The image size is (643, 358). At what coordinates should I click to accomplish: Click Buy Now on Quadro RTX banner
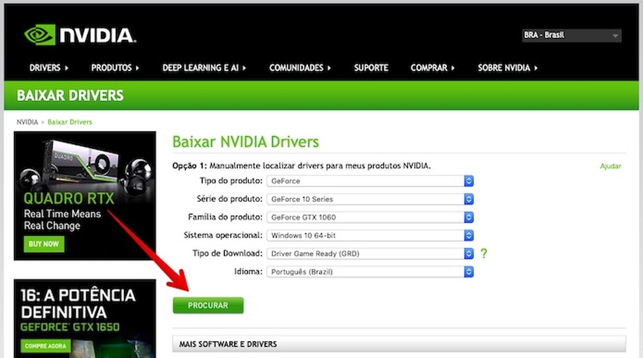[x=43, y=244]
